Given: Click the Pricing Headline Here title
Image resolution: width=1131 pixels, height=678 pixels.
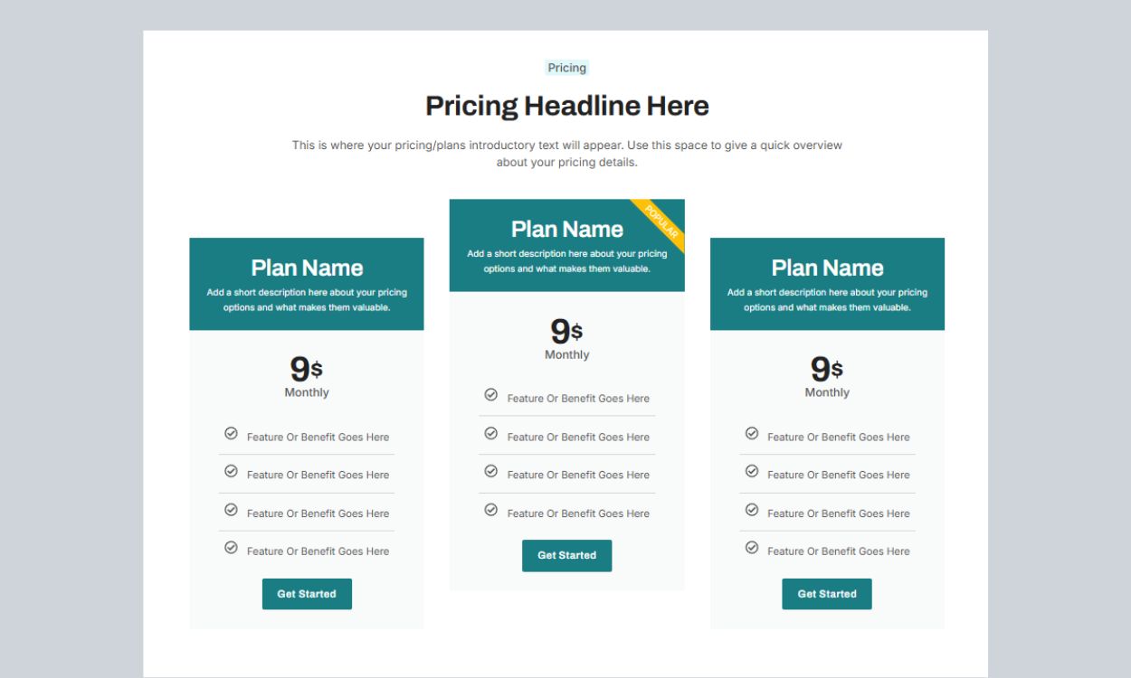Looking at the screenshot, I should pos(567,106).
